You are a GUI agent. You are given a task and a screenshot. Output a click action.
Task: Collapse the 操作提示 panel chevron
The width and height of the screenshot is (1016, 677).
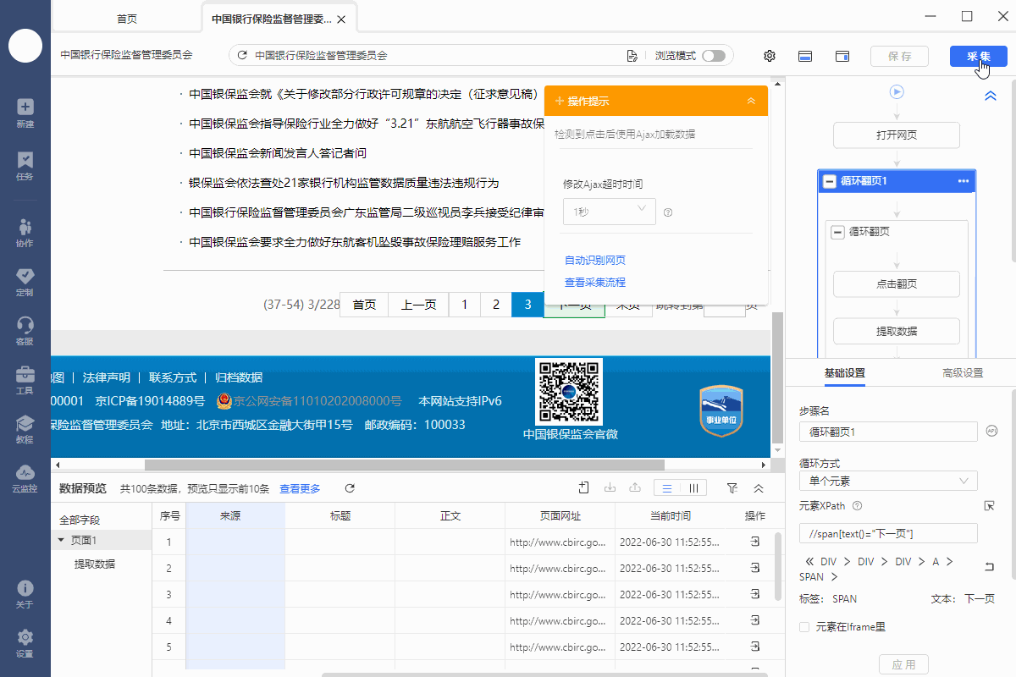pos(751,101)
